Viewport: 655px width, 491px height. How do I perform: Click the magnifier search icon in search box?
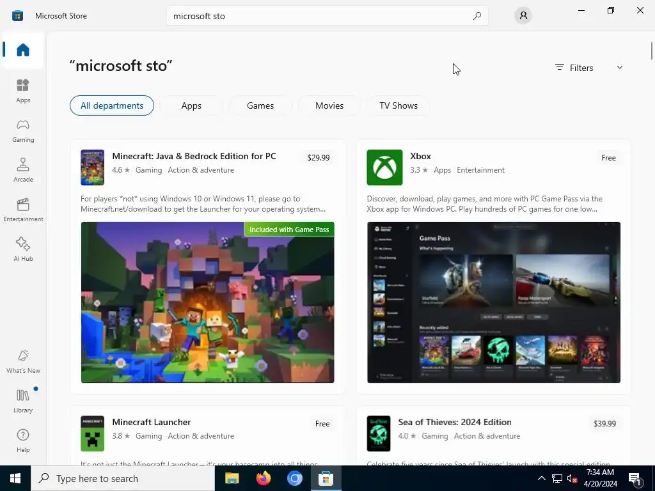pos(477,16)
